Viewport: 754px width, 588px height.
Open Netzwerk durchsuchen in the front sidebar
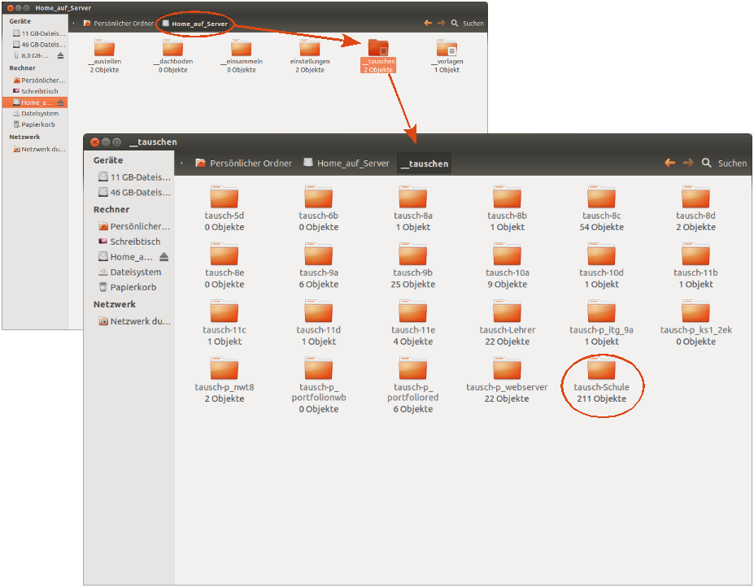(139, 321)
